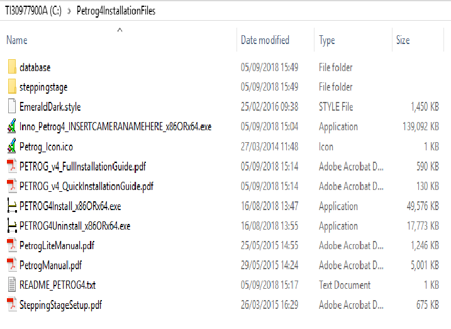Click the README_PETROG4.txt text document icon
451x329 pixels.
pos(12,285)
